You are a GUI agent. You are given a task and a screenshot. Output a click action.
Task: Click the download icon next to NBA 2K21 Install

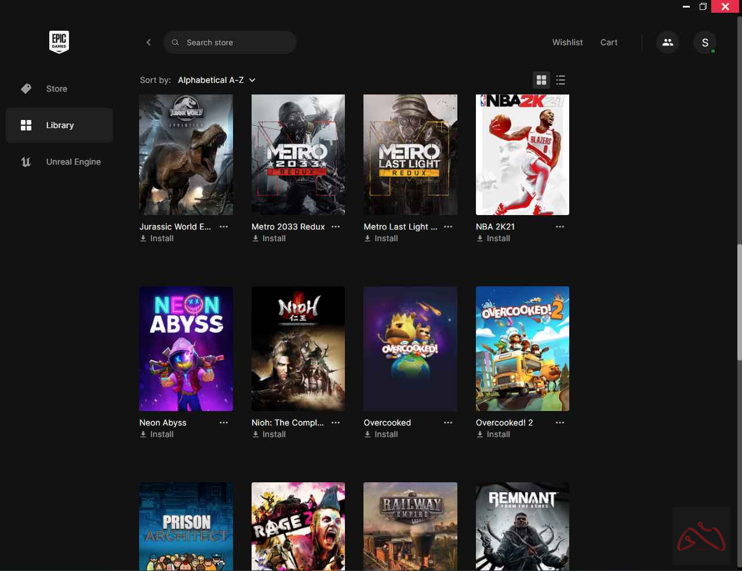pos(479,238)
